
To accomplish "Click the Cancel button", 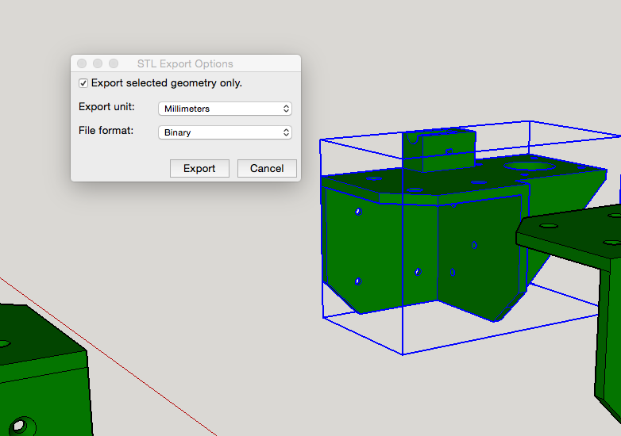I will point(267,168).
